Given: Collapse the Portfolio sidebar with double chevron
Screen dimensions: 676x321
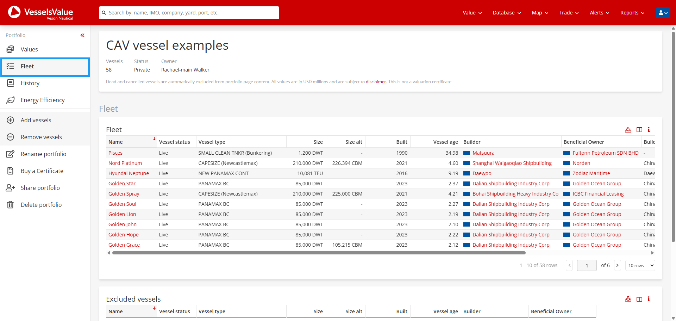Looking at the screenshot, I should [x=82, y=35].
